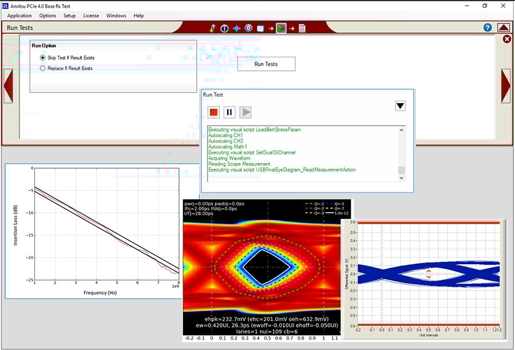Screen dimensions: 515x350
Task: Click the SetDualISIChannel log line
Action: [x=252, y=152]
